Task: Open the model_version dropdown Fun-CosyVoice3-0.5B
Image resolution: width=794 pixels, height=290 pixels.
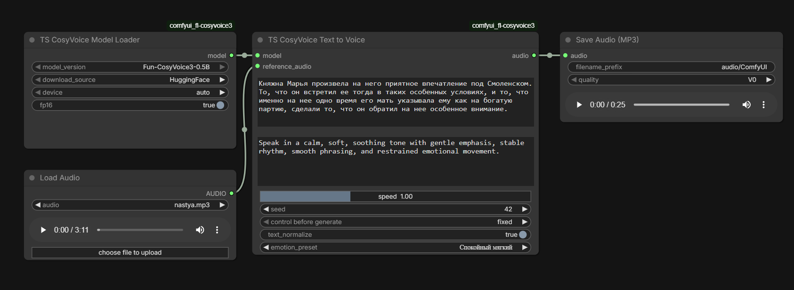Action: coord(130,67)
